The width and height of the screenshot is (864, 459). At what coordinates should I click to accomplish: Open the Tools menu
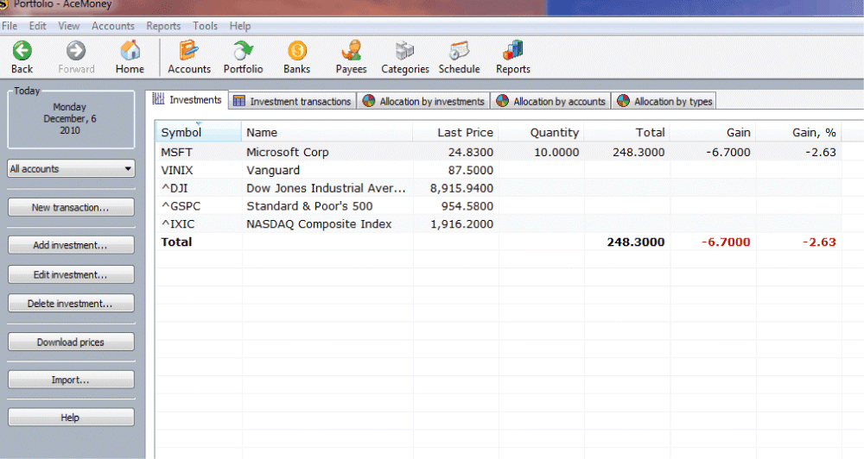(206, 27)
